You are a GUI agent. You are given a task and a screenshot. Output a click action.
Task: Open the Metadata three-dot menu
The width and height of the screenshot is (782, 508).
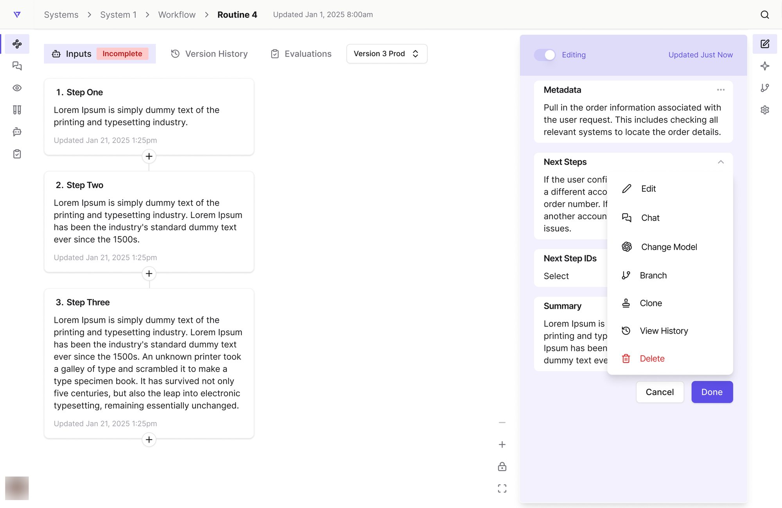(721, 90)
